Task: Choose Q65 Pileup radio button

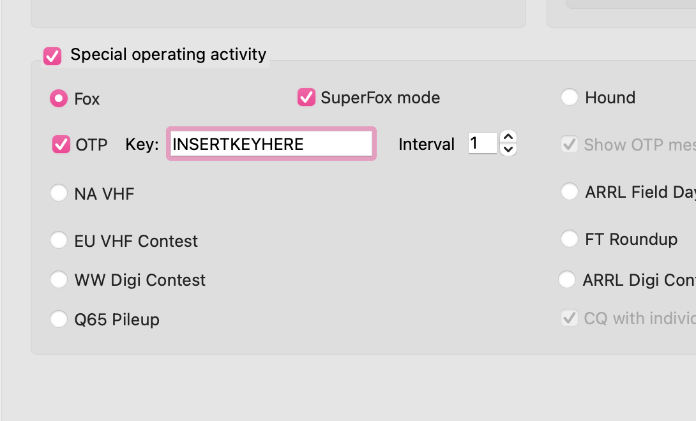Action: pos(59,319)
